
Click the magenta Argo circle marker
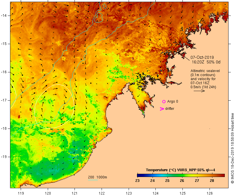click(x=164, y=102)
